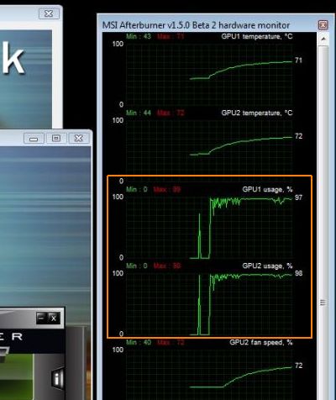Viewport: 336px width, 400px height.
Task: Click the 'Min : 0' text of GPU1 usage
Action: [x=137, y=189]
